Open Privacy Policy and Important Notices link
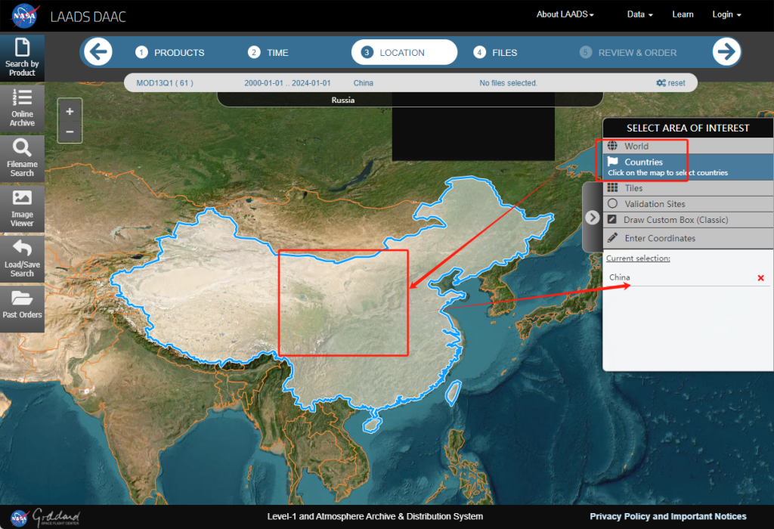Image resolution: width=774 pixels, height=529 pixels. (x=668, y=516)
